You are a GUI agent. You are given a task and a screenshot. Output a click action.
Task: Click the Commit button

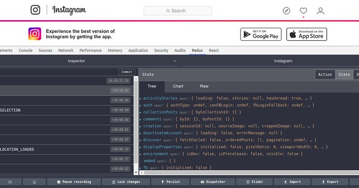pos(127,72)
